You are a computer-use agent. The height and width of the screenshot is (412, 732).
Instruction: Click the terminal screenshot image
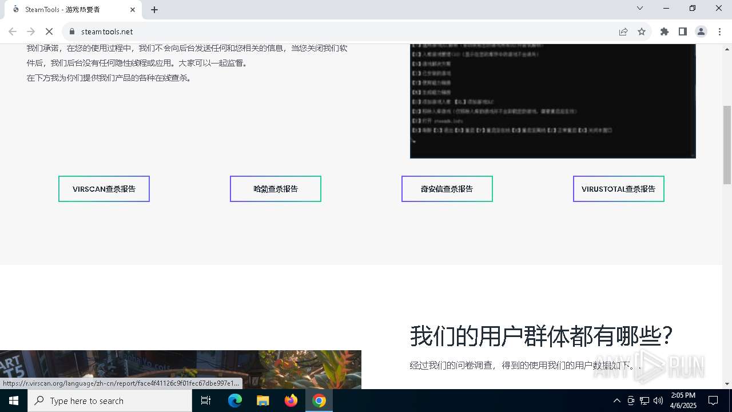553,101
